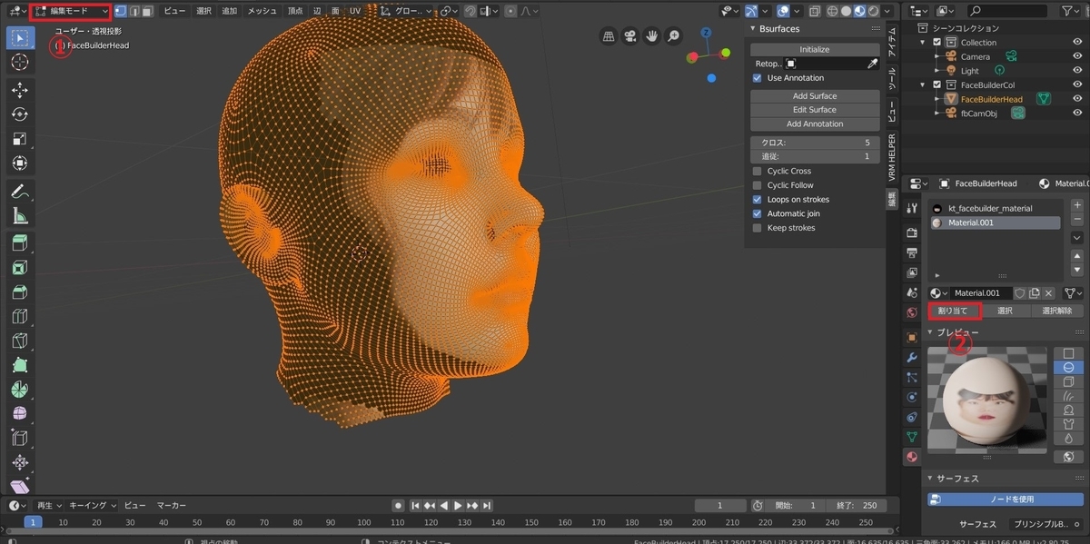Disable the Automatic join checkbox
Screen dimensions: 1090x544
[x=758, y=213]
